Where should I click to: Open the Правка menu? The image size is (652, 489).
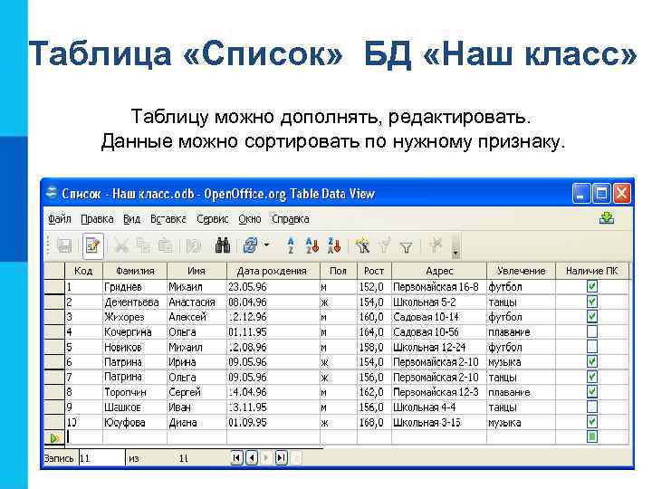[97, 219]
